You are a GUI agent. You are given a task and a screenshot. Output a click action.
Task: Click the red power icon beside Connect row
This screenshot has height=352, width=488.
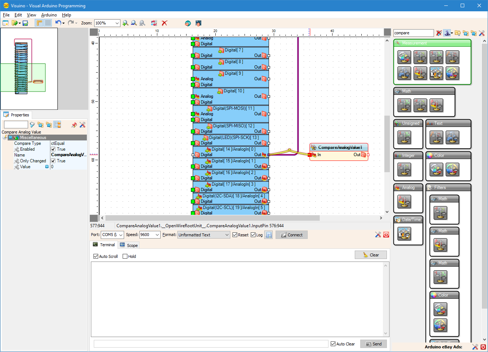[x=386, y=235]
